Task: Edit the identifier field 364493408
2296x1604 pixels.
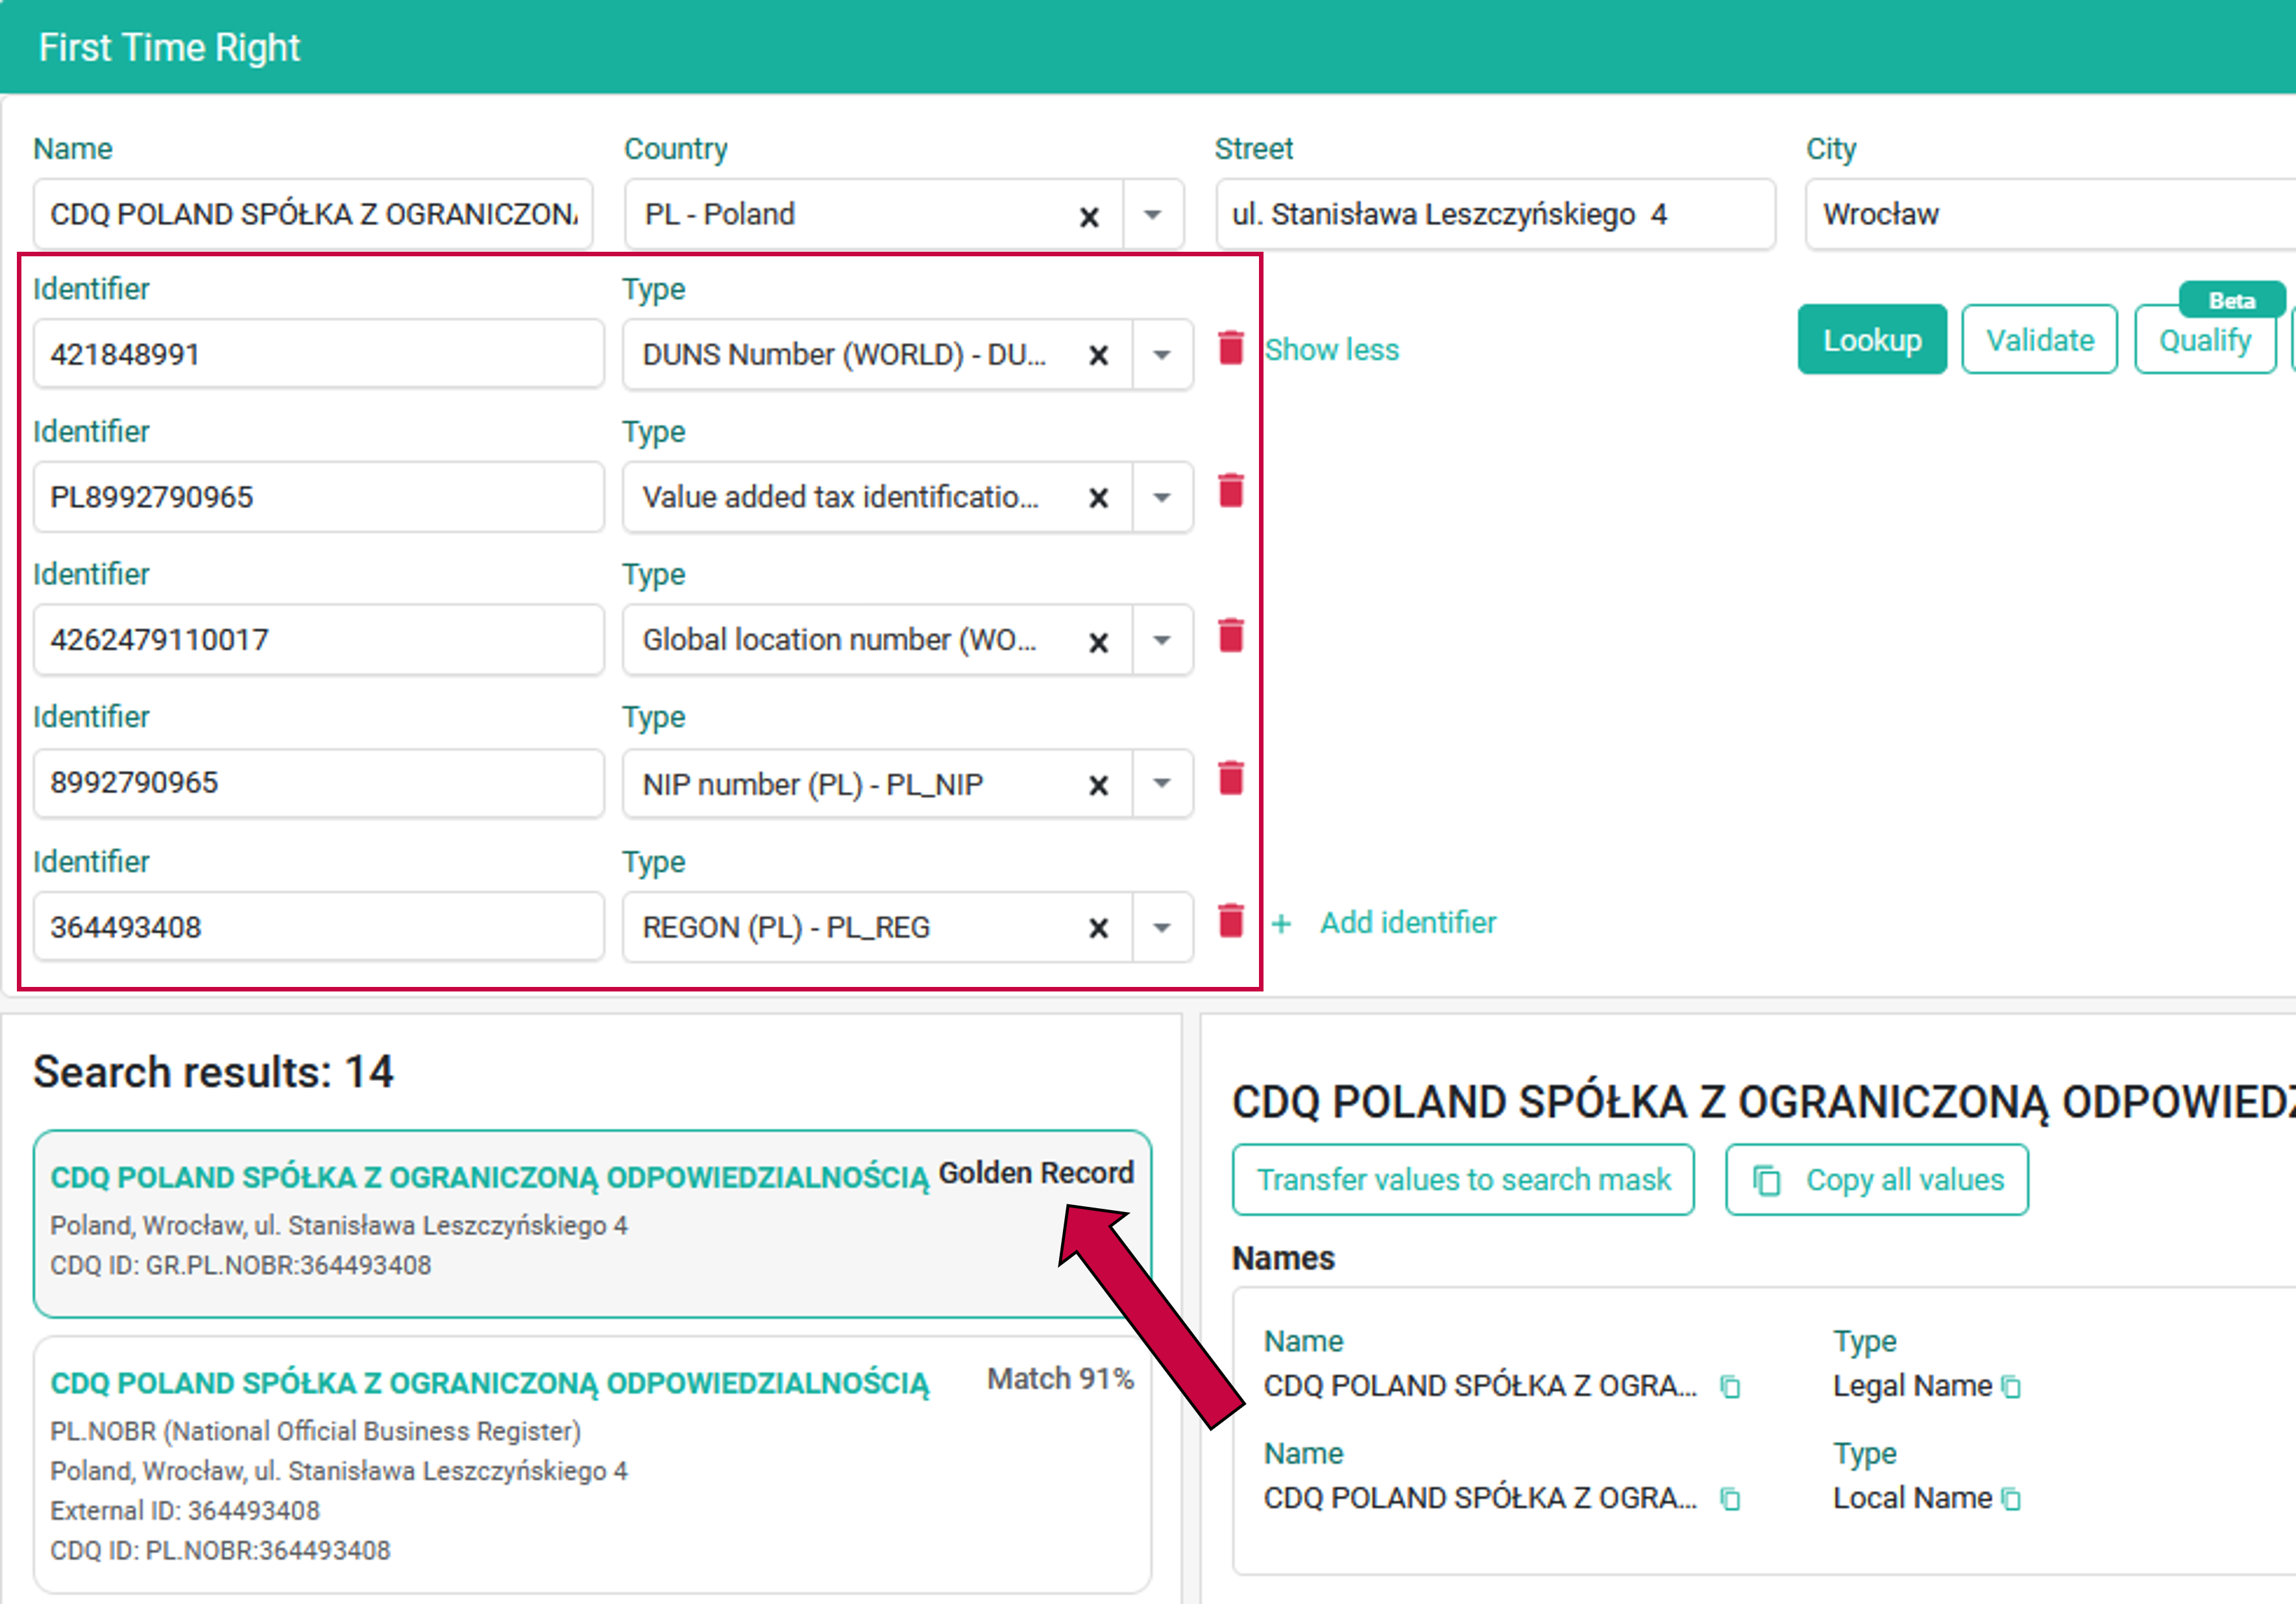Action: pos(319,927)
